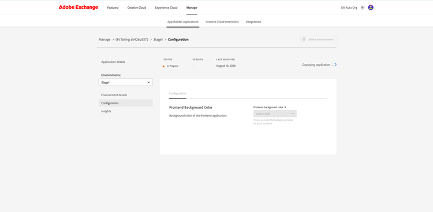This screenshot has width=433, height=212.
Task: Select Configuration in the sidebar
Action: tap(126, 103)
